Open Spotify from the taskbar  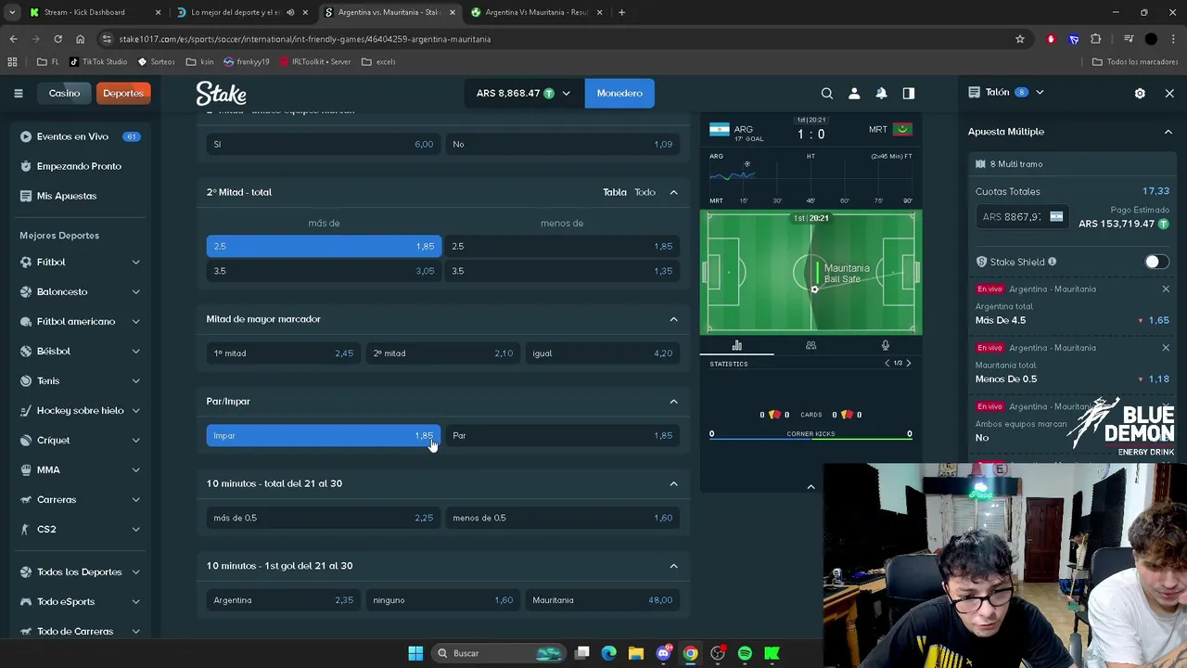pyautogui.click(x=745, y=653)
